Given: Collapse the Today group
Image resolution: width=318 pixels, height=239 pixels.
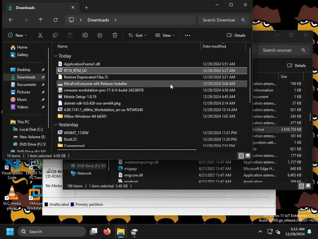Looking at the screenshot, I should [x=56, y=56].
